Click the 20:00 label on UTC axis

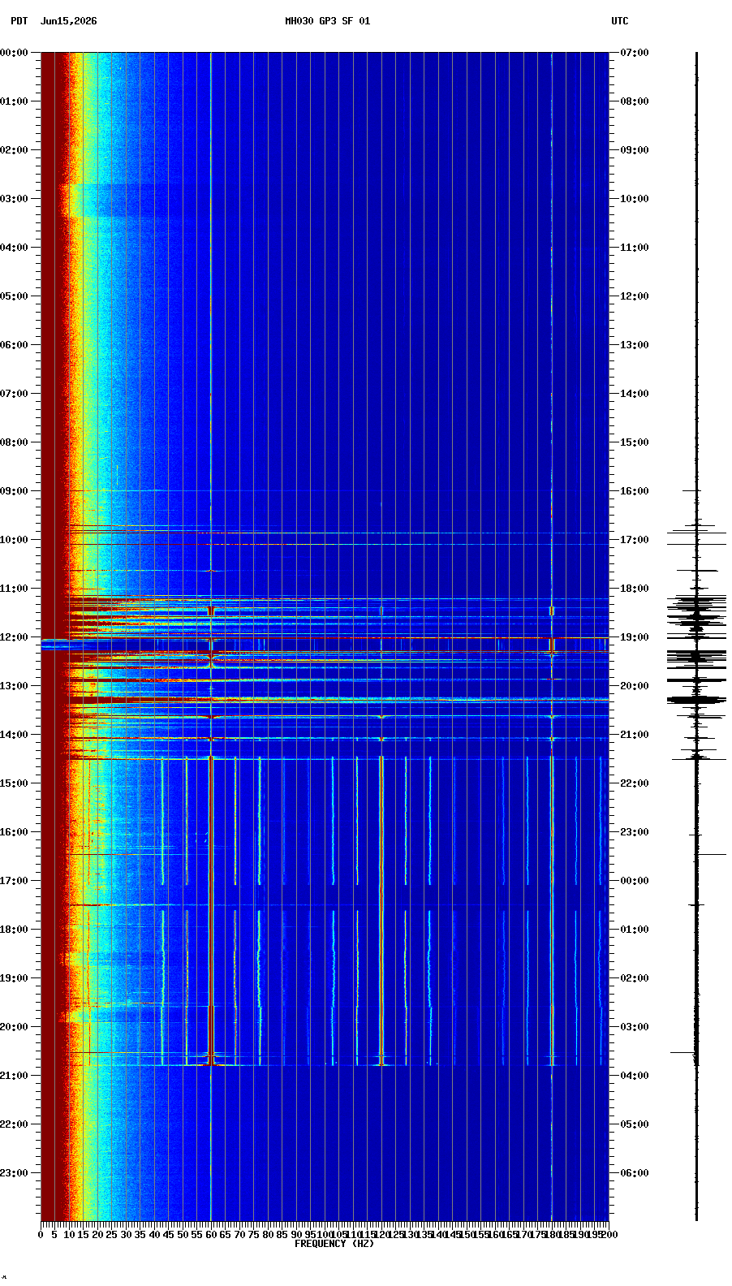635,686
